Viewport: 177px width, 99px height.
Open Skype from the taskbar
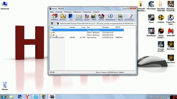(x=36, y=97)
